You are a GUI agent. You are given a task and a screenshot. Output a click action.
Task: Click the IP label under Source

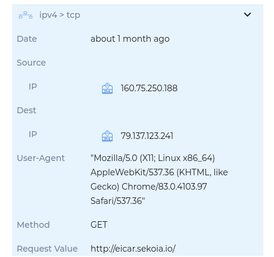(33, 86)
